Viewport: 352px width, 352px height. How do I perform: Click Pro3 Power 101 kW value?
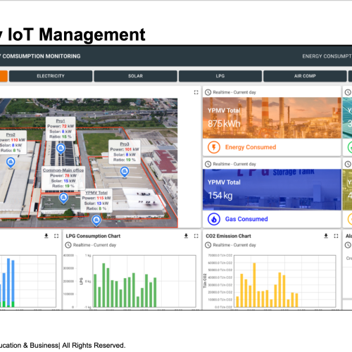(128, 149)
